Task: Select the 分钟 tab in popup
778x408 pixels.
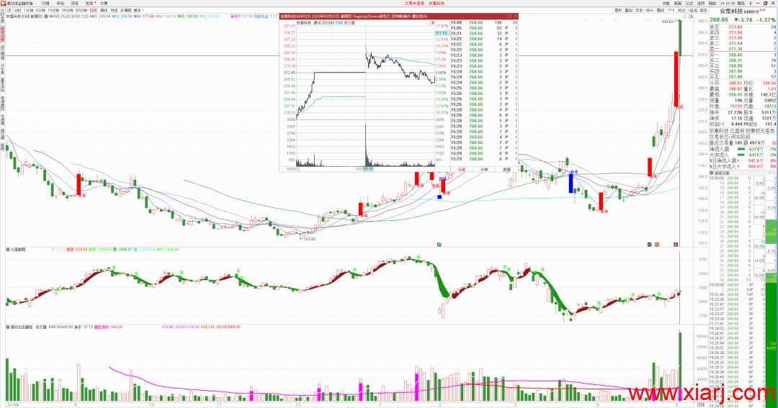Action: click(x=484, y=170)
